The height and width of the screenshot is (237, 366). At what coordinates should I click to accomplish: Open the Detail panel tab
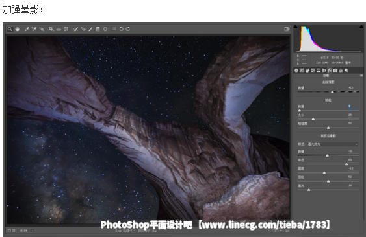307,70
